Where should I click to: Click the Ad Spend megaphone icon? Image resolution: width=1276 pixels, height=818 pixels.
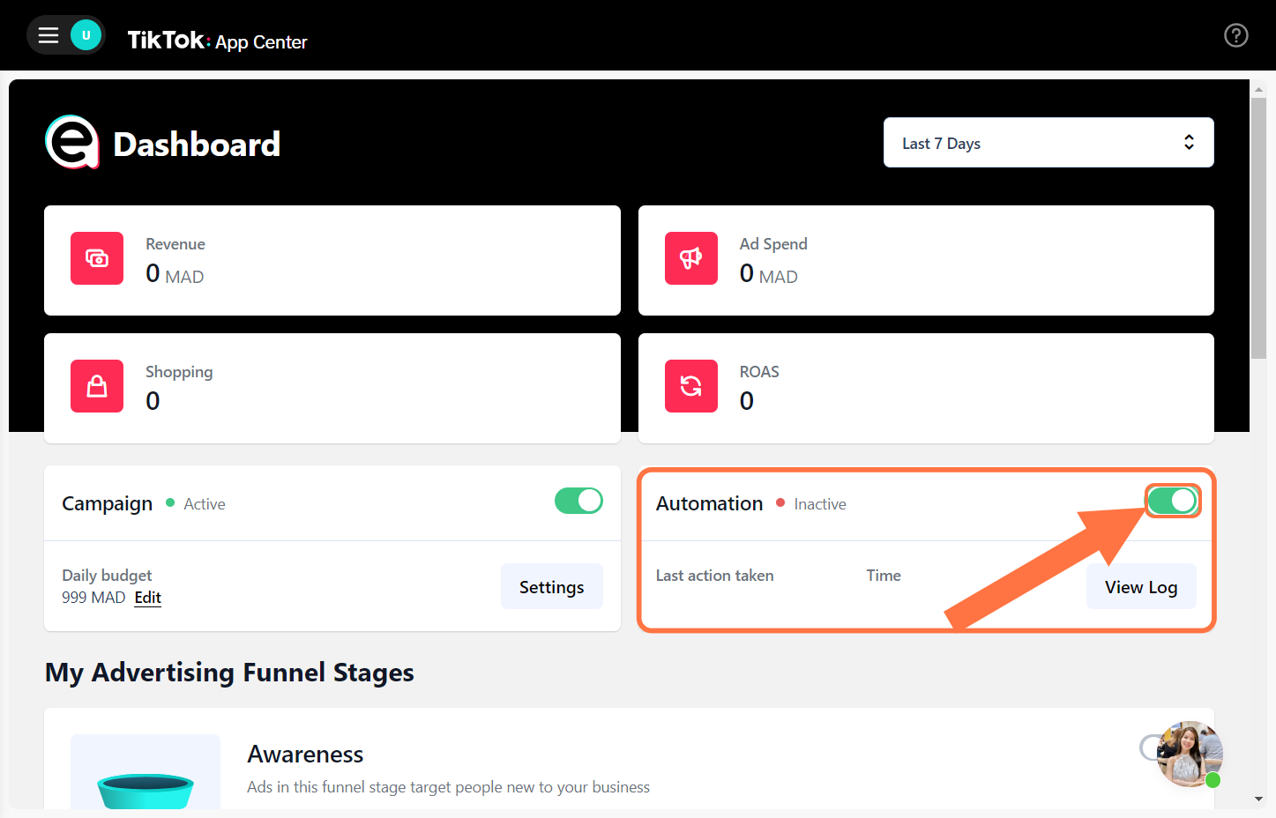pyautogui.click(x=691, y=258)
